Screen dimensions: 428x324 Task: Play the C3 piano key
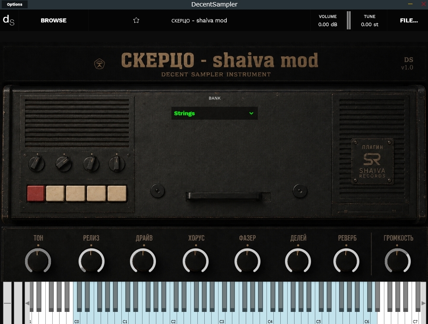point(222,318)
